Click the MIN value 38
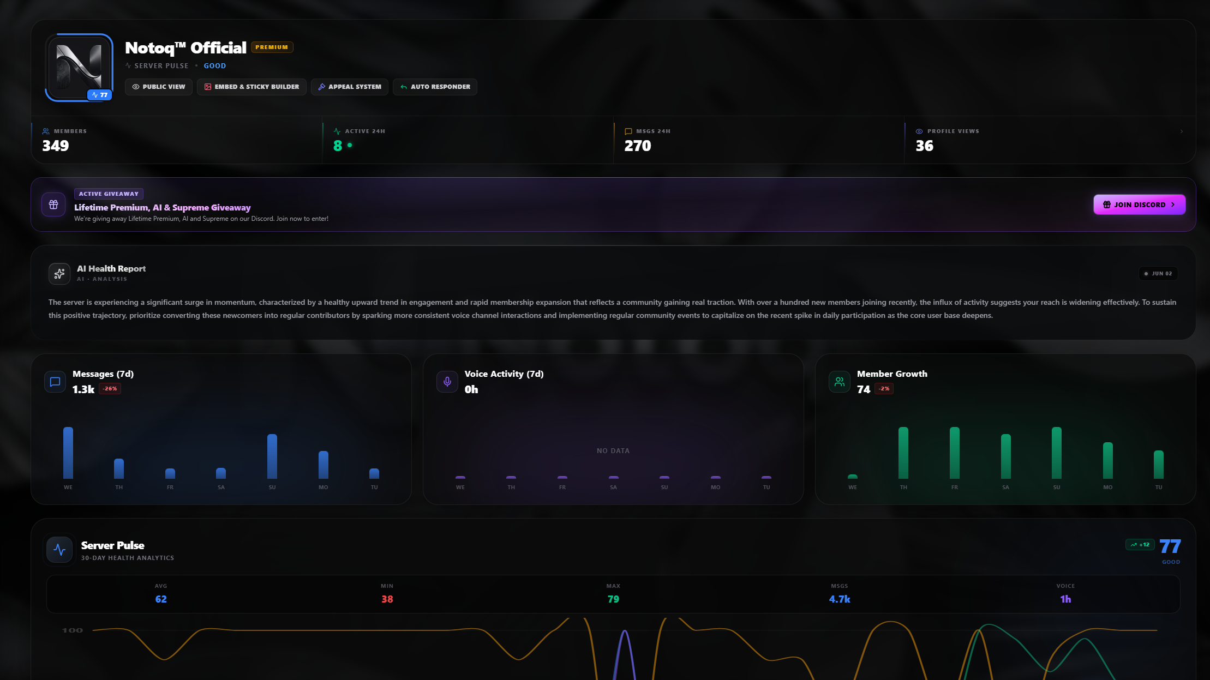 point(387,599)
